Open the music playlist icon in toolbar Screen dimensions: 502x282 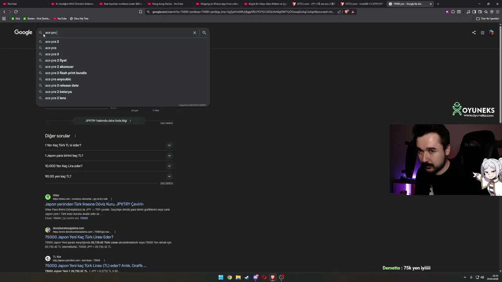click(x=468, y=12)
